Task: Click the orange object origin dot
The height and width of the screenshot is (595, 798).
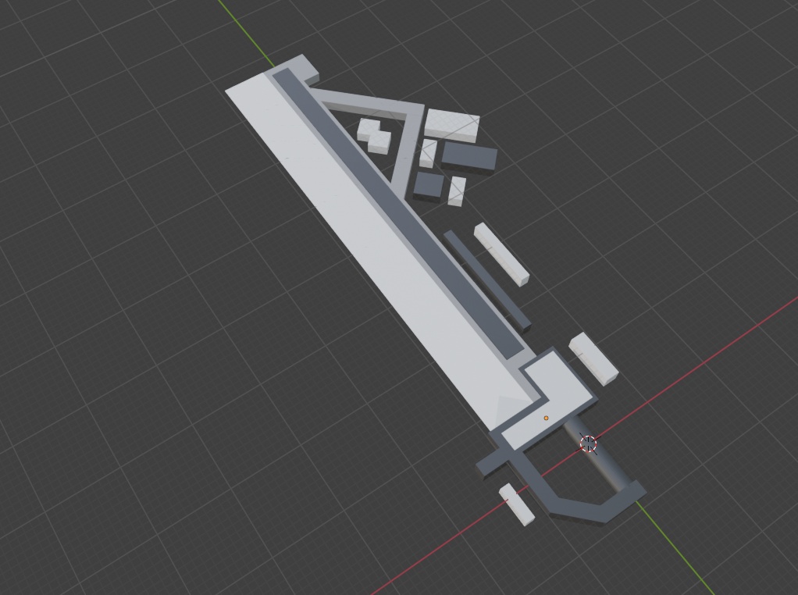Action: [546, 418]
